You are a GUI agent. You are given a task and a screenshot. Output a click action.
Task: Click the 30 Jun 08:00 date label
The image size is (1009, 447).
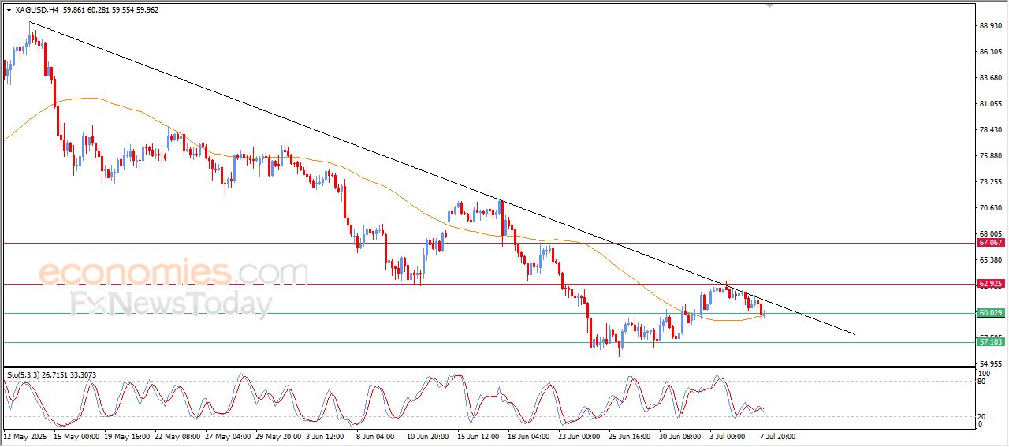[680, 435]
